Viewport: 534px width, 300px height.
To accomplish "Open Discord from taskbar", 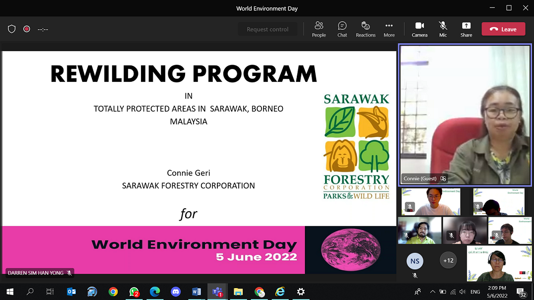I will click(x=176, y=292).
